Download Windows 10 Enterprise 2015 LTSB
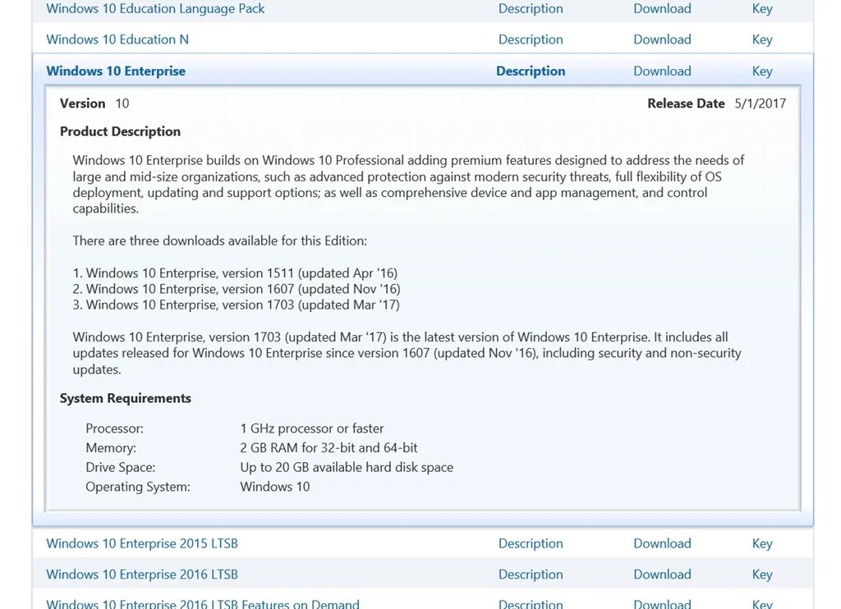The width and height of the screenshot is (841, 609). pyautogui.click(x=662, y=543)
